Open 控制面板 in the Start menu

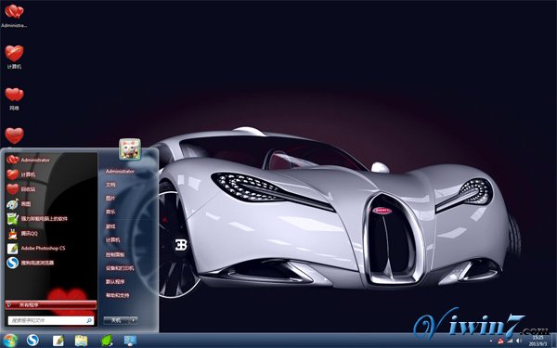tap(115, 254)
